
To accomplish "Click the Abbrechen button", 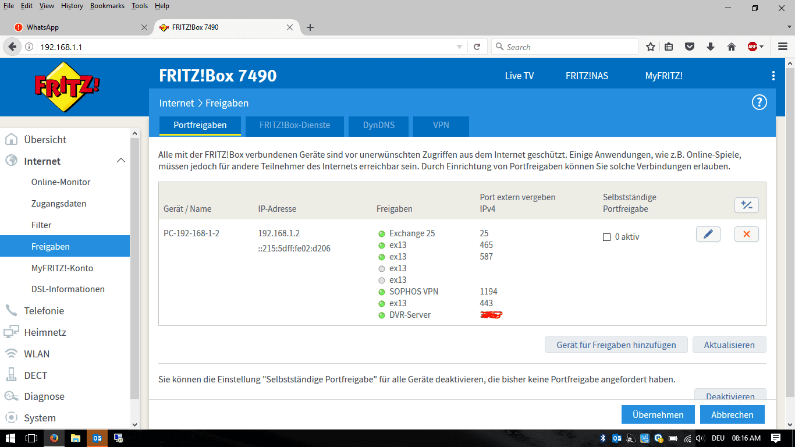I will (732, 414).
